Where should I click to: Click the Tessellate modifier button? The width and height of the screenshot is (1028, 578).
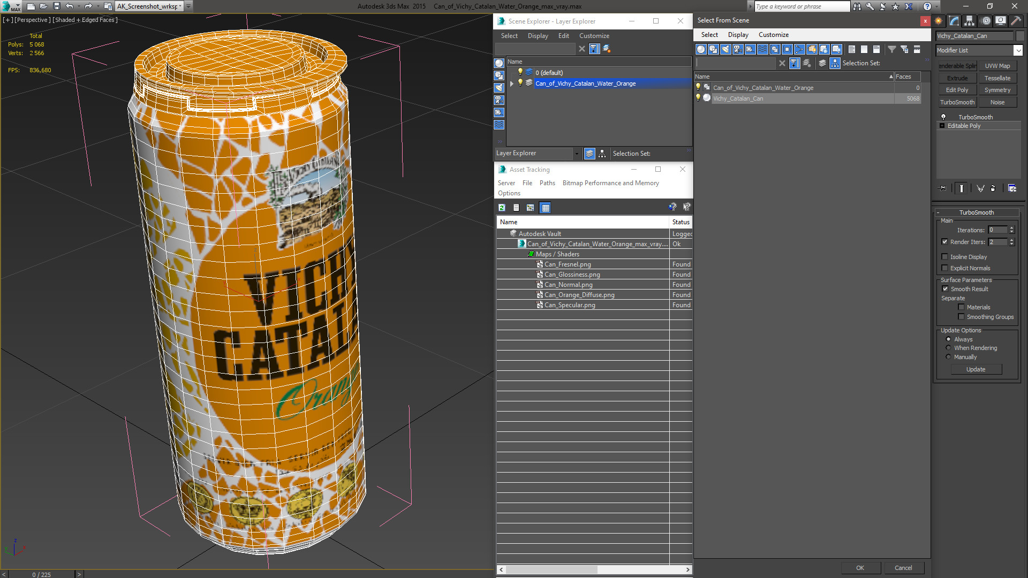(x=997, y=78)
